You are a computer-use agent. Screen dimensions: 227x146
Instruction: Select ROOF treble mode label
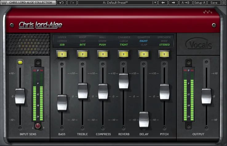83,37
